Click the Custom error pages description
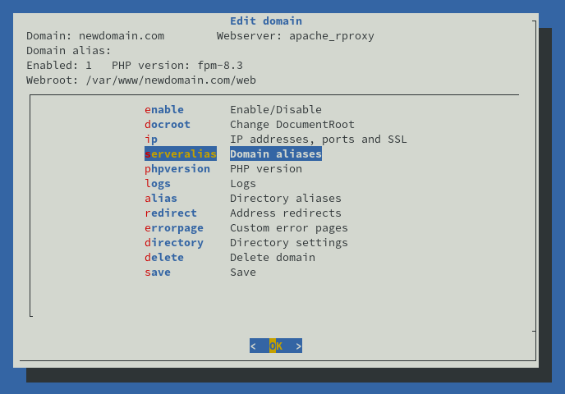565x394 pixels. pyautogui.click(x=289, y=227)
